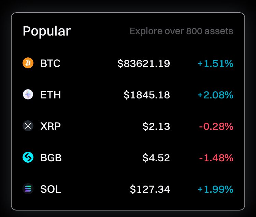Click the ETH price $1845.18
The height and width of the screenshot is (217, 256).
pyautogui.click(x=147, y=95)
